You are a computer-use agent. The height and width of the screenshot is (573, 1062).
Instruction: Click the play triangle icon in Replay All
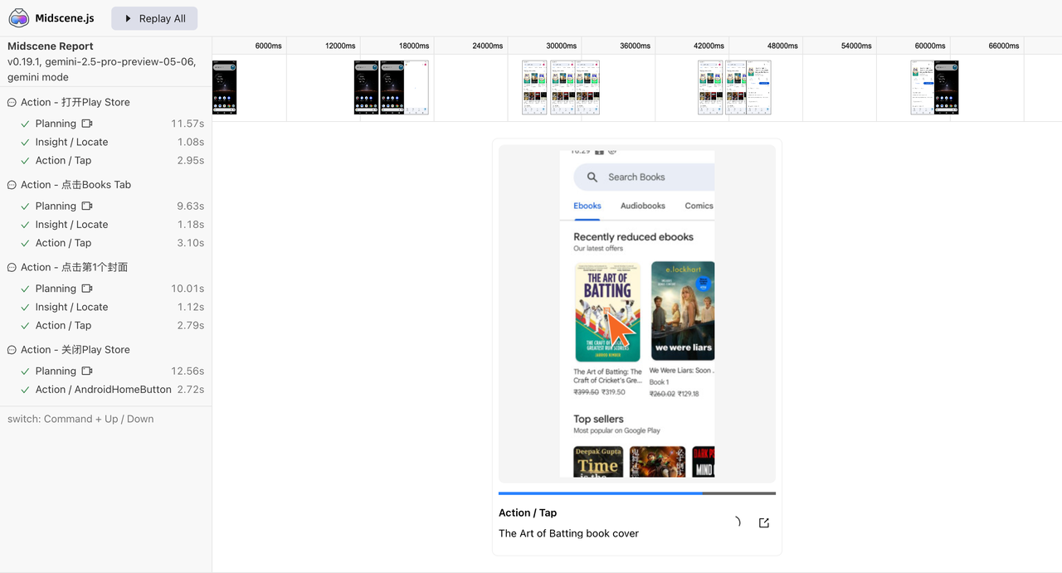pyautogui.click(x=129, y=18)
